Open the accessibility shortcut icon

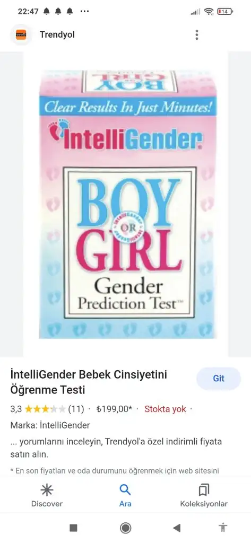pyautogui.click(x=223, y=528)
